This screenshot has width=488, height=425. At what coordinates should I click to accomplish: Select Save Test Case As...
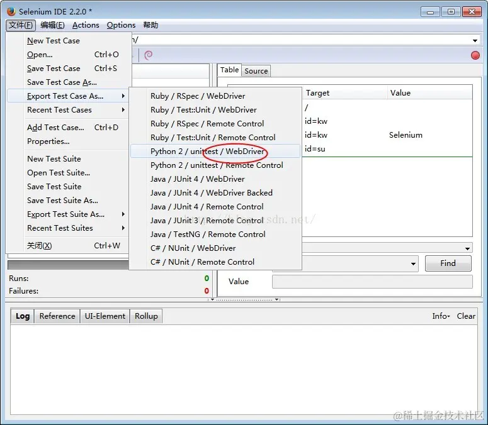pos(68,82)
